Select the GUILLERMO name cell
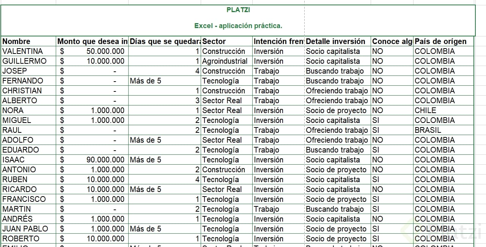This screenshot has height=247, width=486. (24, 61)
